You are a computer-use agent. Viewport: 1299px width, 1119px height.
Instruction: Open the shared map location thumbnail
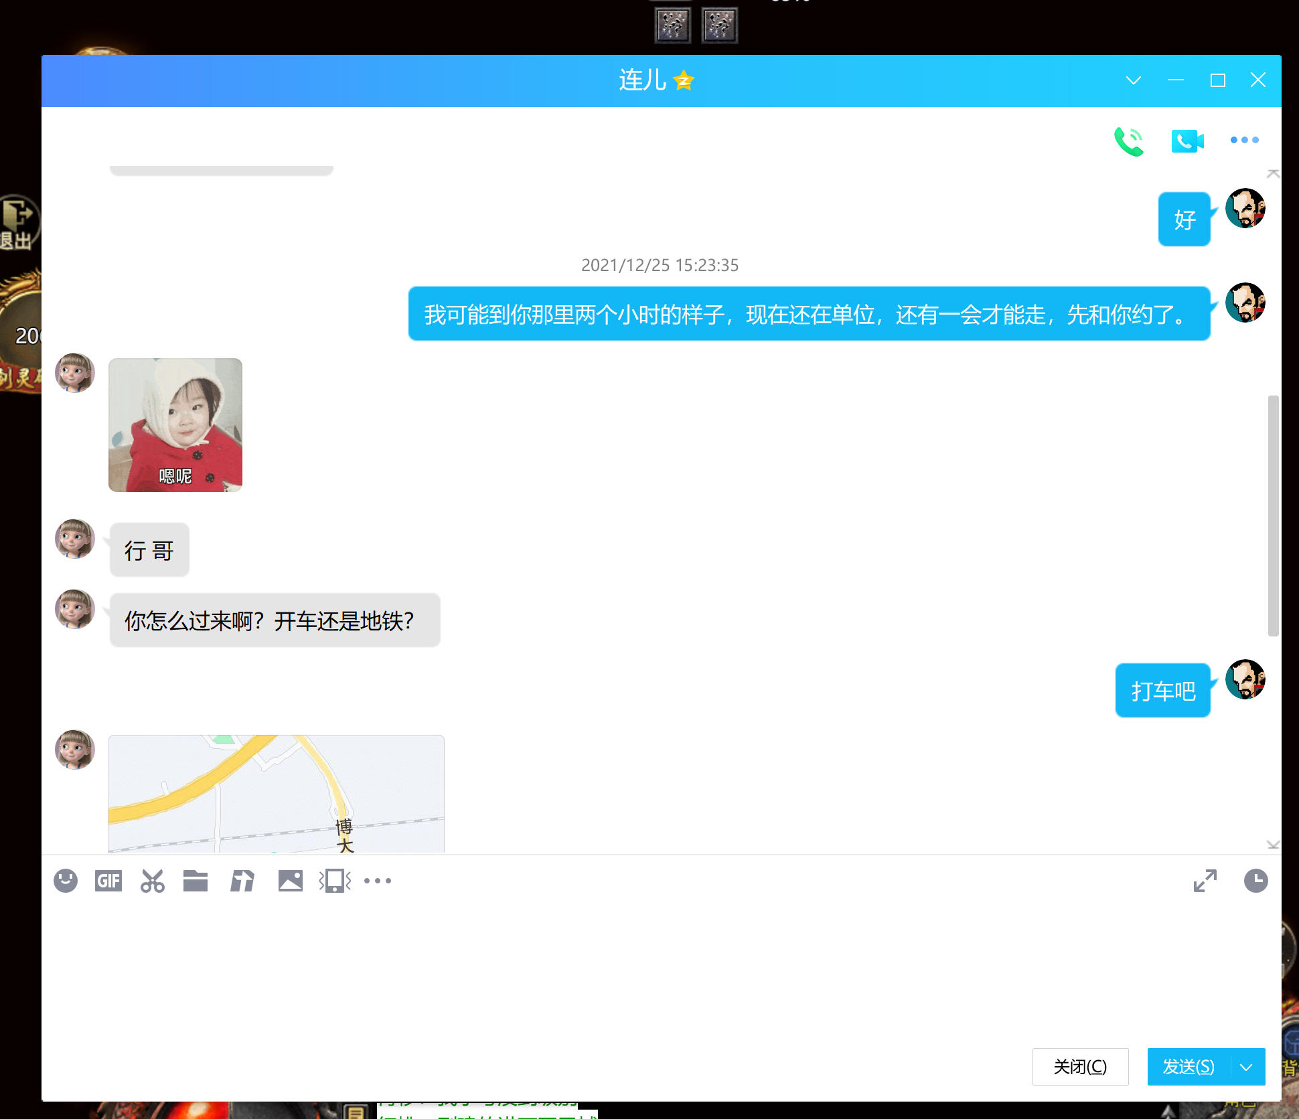[276, 794]
